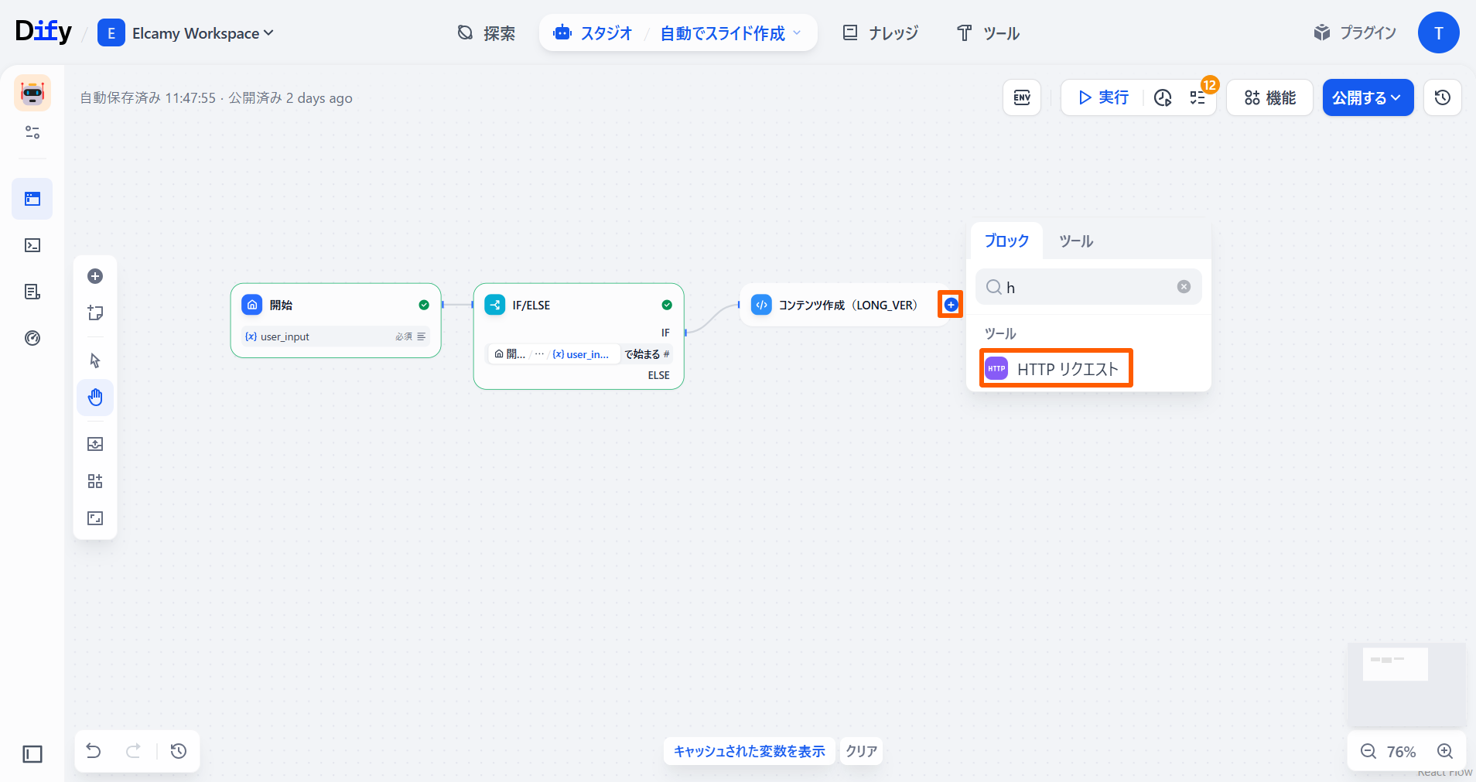Open the ENV environment variables button
Screen dimensions: 1476x782
coord(1022,97)
